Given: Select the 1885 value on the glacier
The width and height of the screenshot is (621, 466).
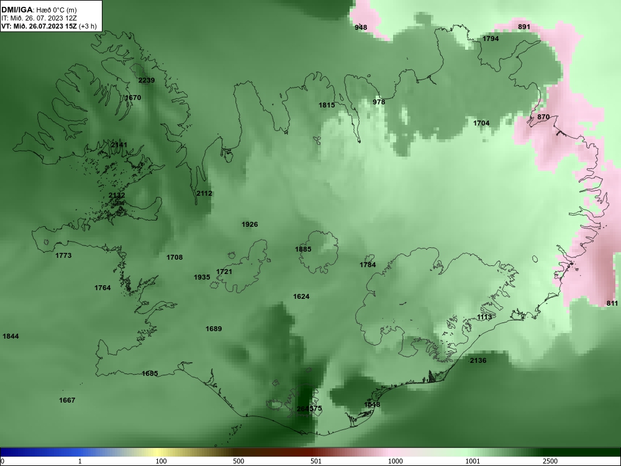Looking at the screenshot, I should pos(303,249).
